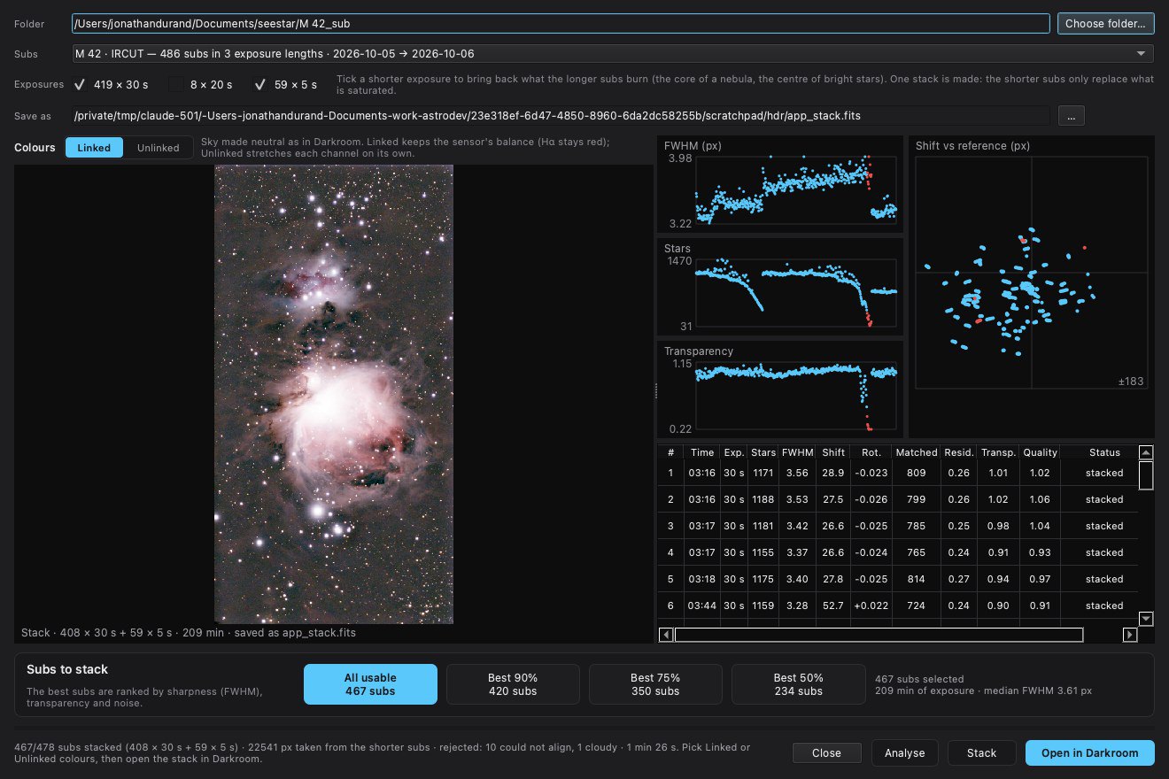Click the Shift vs reference scatter plot

click(x=1031, y=286)
